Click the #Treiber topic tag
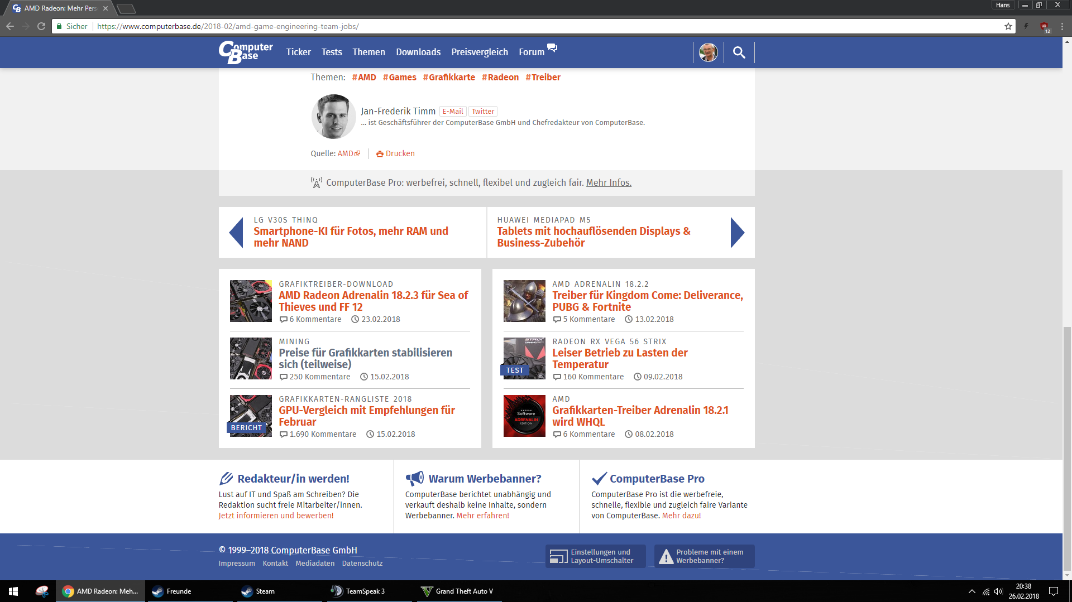This screenshot has height=602, width=1072. pyautogui.click(x=543, y=78)
